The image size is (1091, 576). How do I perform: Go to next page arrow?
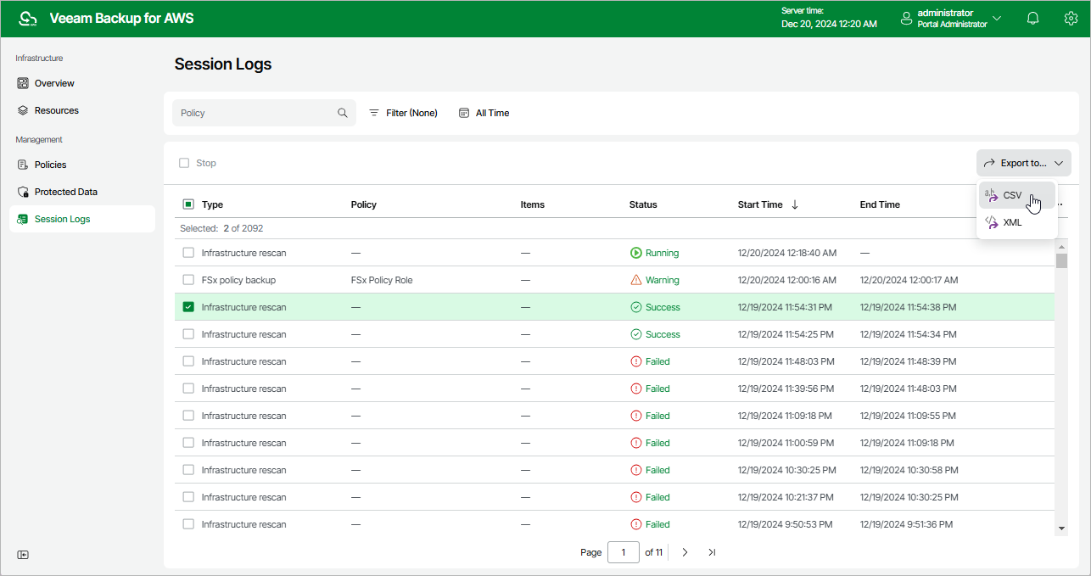point(685,552)
